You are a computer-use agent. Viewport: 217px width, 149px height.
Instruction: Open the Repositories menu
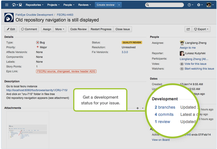click(x=35, y=5)
